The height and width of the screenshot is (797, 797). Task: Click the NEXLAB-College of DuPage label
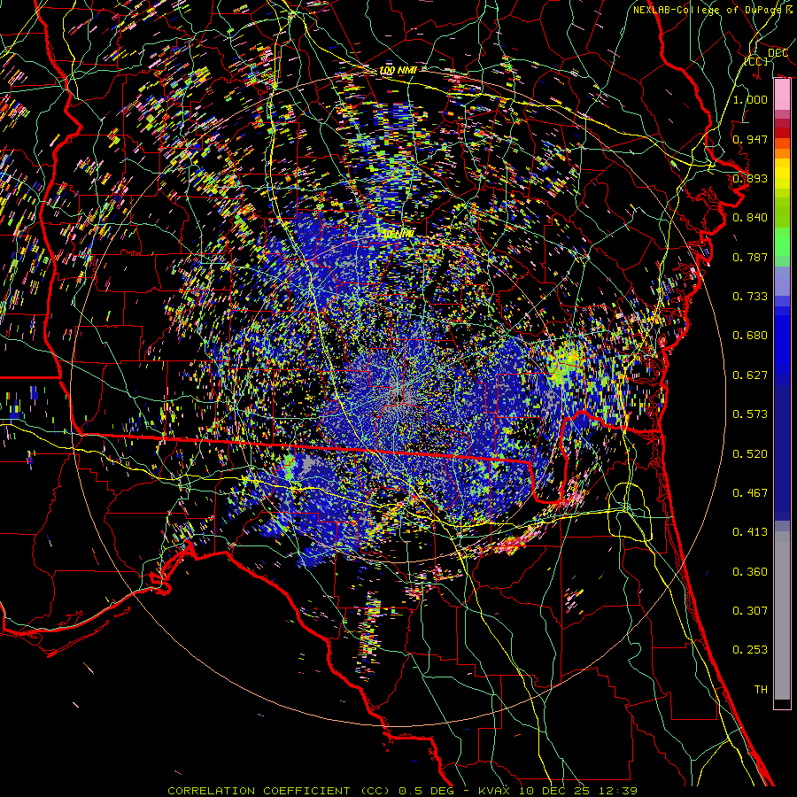pos(712,10)
